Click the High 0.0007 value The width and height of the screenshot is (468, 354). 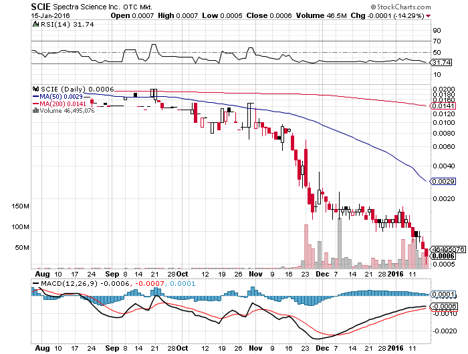178,15
